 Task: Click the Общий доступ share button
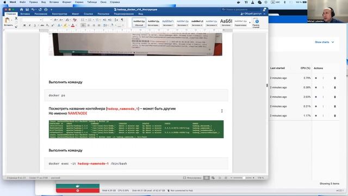coord(252,14)
